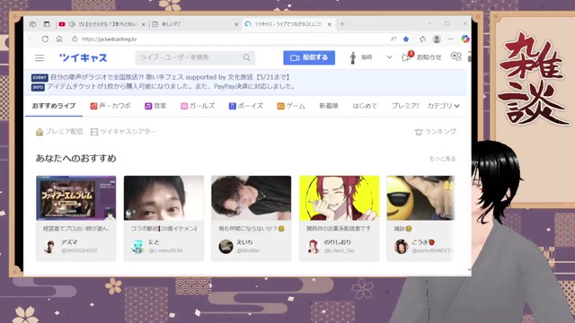The image size is (575, 323).
Task: Click the chat support icon in header
Action: click(x=456, y=57)
